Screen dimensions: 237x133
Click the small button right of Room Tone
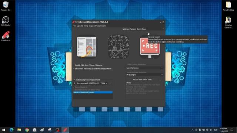tap(160, 80)
